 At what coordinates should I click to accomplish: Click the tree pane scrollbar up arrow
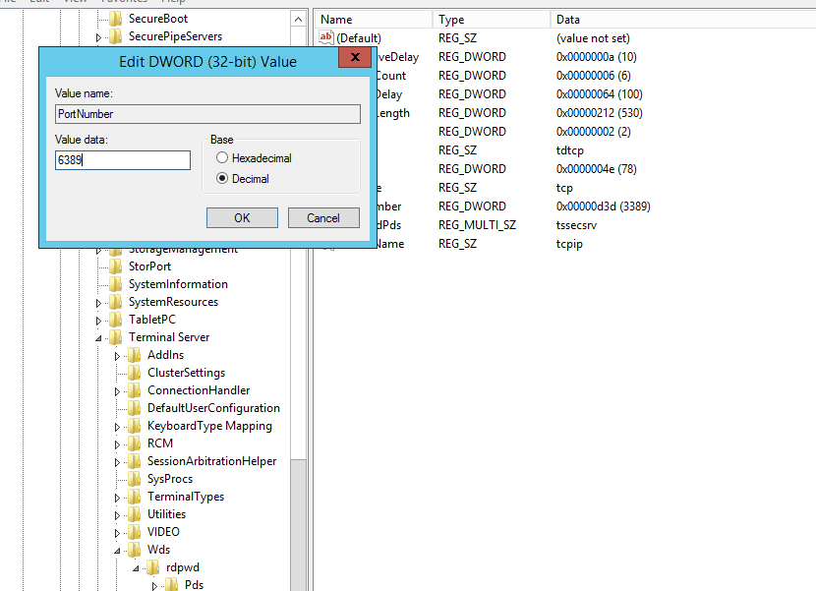[x=298, y=19]
